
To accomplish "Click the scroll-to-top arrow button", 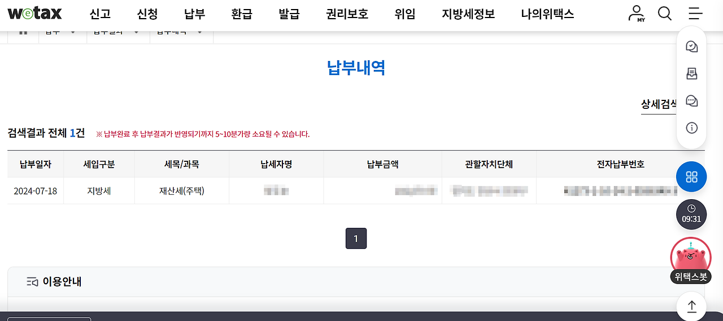I will (691, 306).
